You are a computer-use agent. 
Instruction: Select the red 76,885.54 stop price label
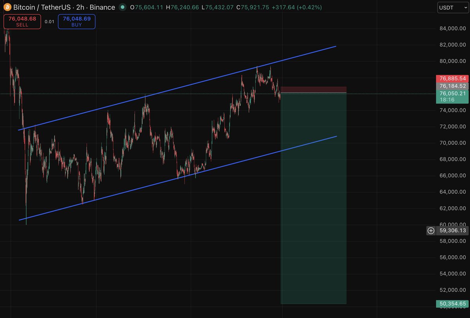pyautogui.click(x=452, y=79)
